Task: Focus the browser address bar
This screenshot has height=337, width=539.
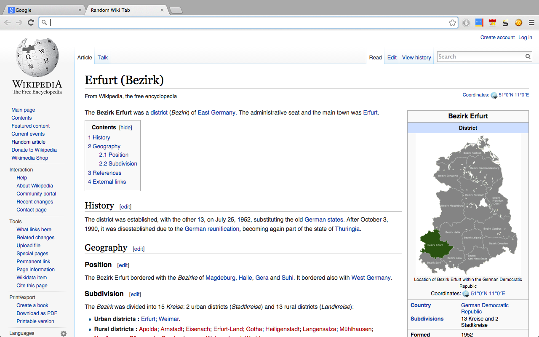Action: tap(248, 23)
